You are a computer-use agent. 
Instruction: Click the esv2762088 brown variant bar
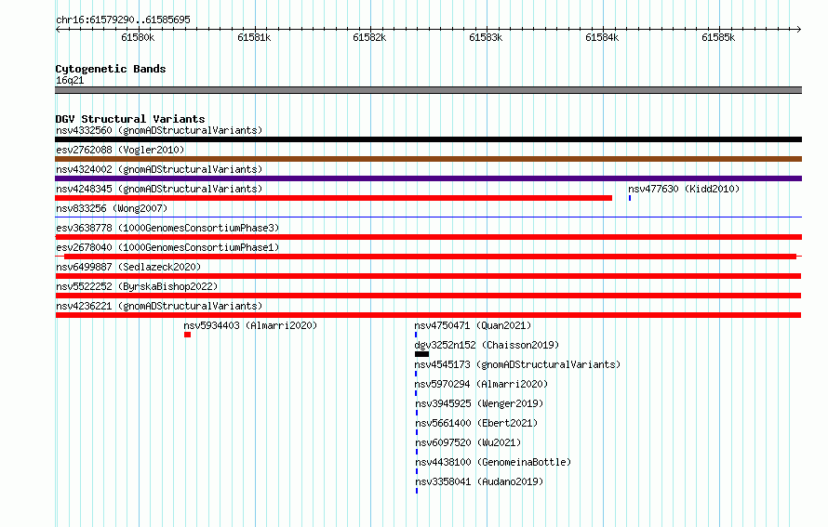pos(428,159)
